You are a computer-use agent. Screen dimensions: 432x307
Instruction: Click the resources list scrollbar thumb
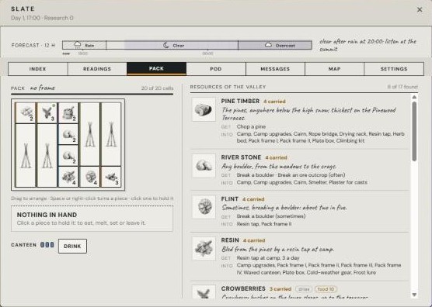click(414, 131)
